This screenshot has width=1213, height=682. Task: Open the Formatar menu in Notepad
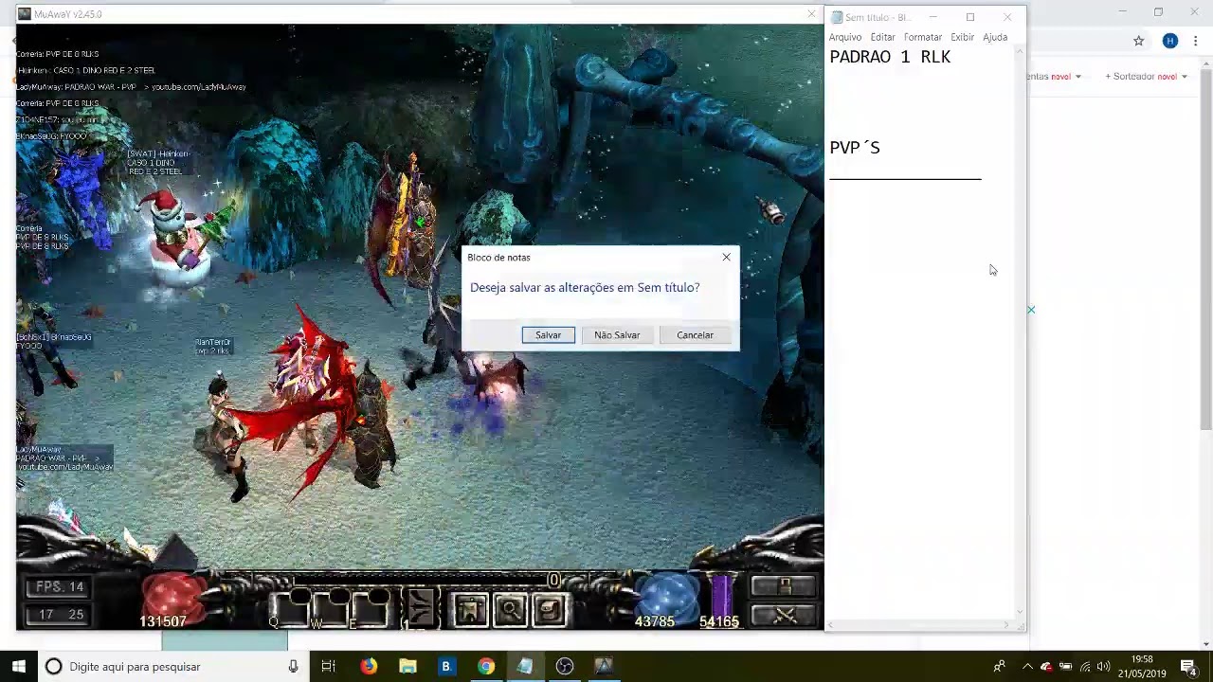coord(922,37)
